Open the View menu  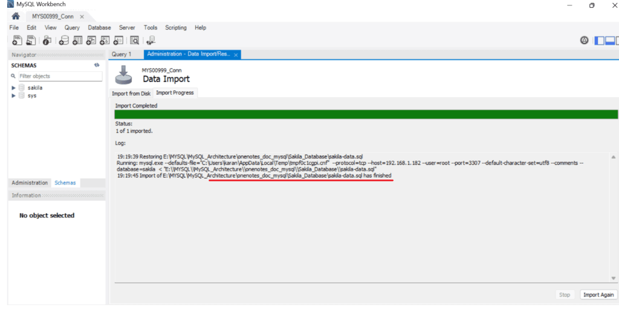(51, 28)
